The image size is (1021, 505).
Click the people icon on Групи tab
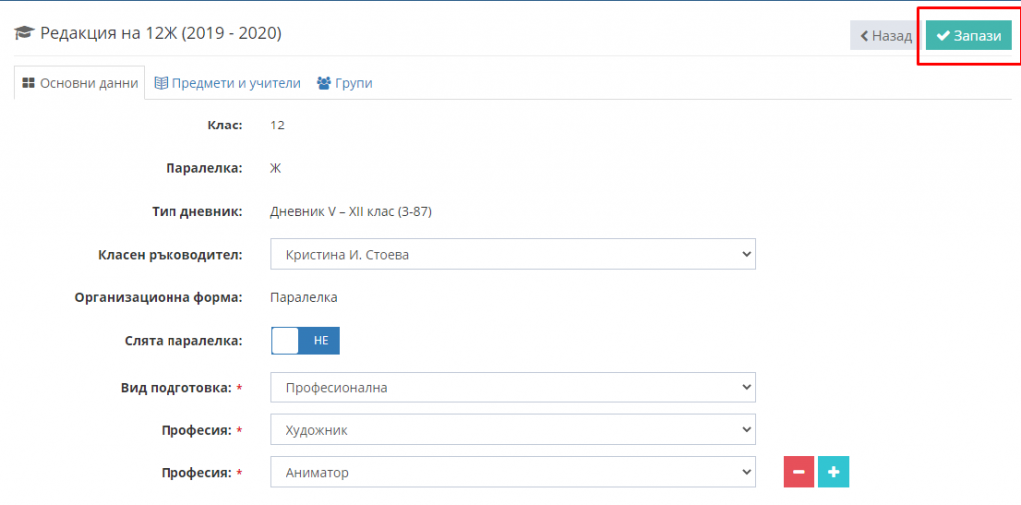324,83
